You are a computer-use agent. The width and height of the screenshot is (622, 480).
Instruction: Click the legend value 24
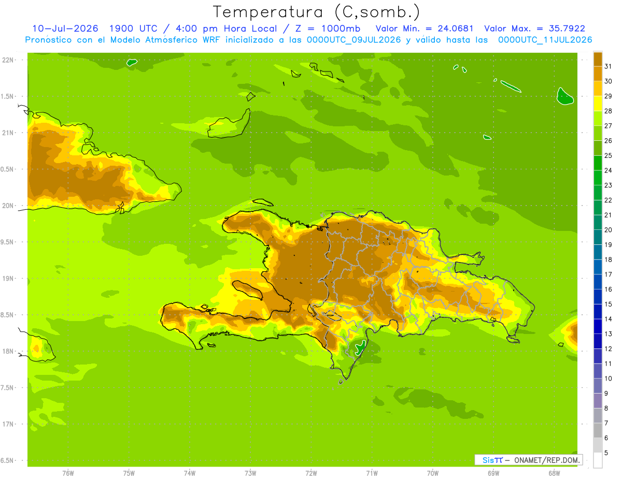[x=608, y=170]
